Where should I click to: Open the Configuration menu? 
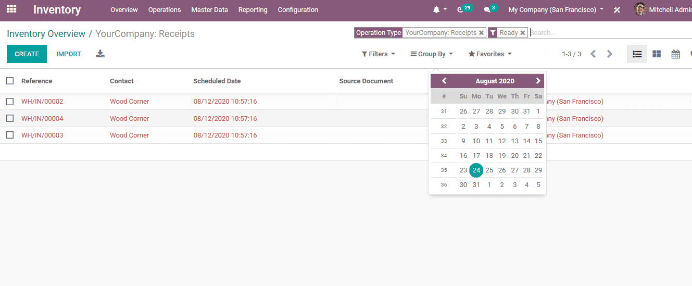coord(298,10)
